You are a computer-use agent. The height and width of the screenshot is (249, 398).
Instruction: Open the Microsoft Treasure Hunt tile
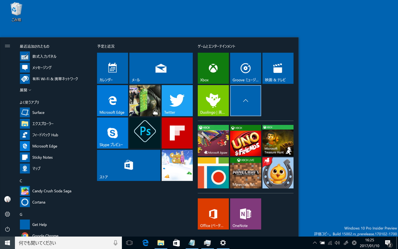click(x=278, y=140)
